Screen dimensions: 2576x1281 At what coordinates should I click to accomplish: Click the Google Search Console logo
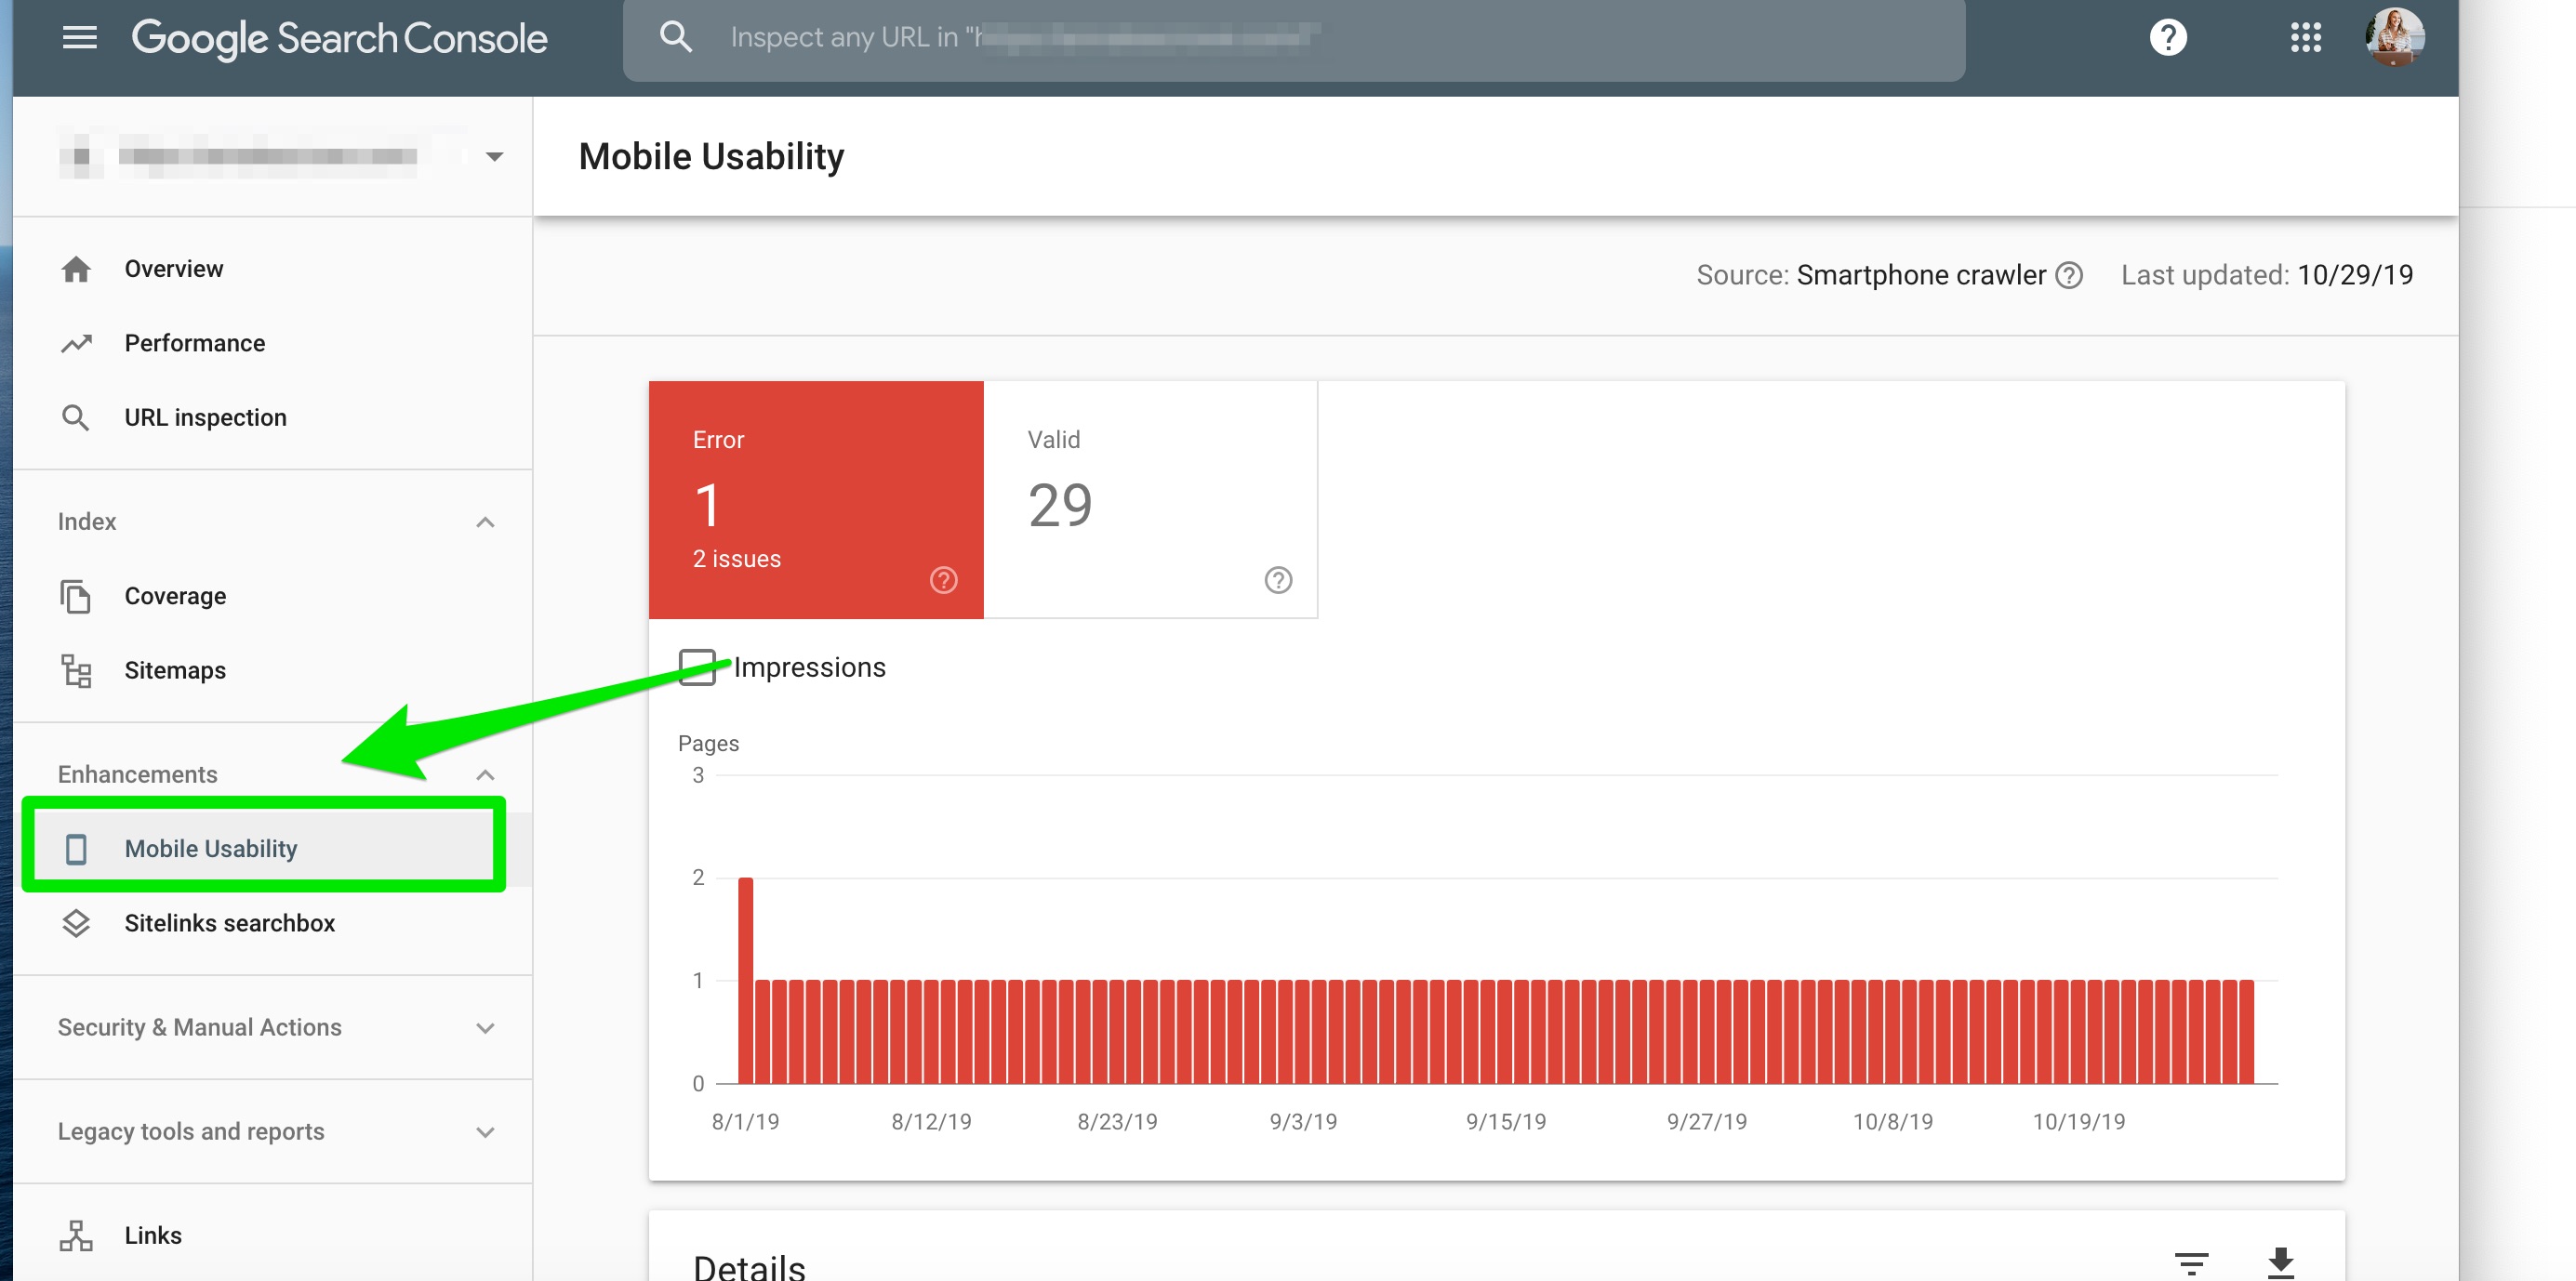click(339, 38)
